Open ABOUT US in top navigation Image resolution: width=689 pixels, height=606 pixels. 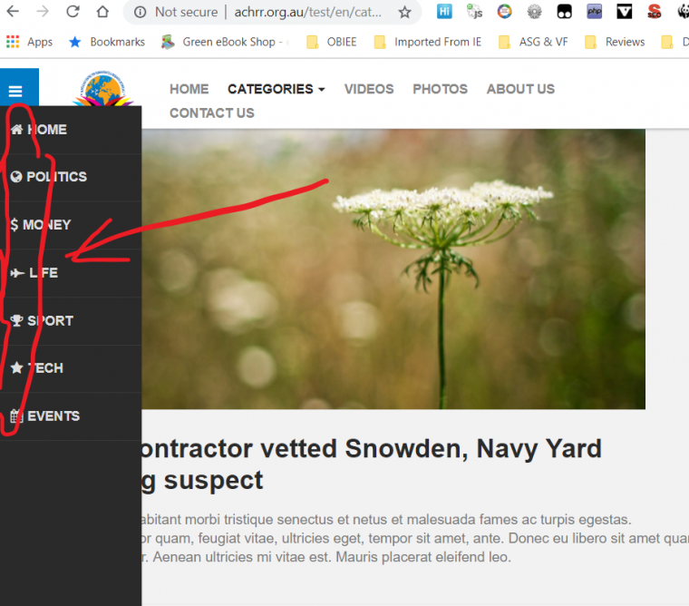coord(520,89)
